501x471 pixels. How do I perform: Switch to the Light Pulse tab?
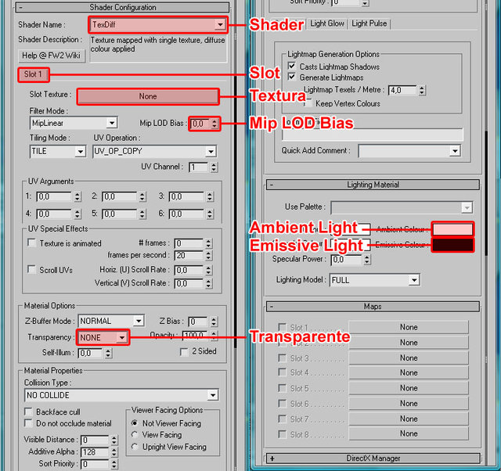(x=369, y=23)
